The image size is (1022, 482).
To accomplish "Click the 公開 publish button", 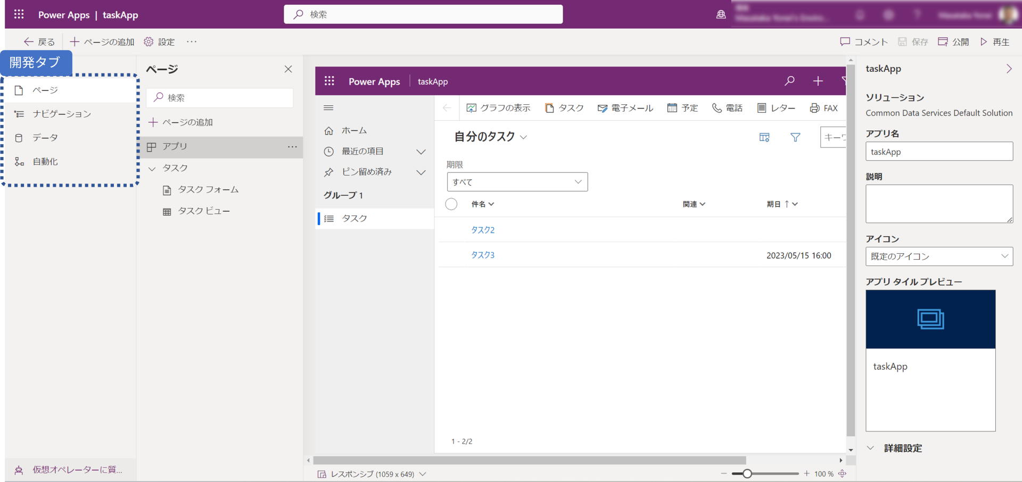I will click(x=953, y=41).
